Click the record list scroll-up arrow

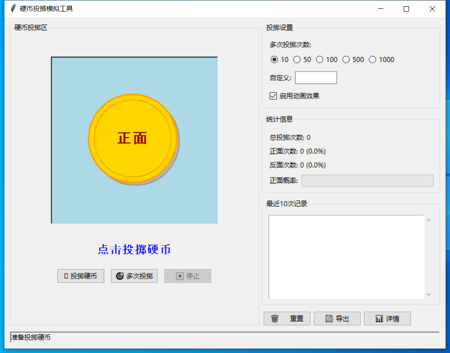(x=429, y=220)
